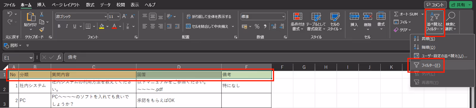
Task: Apply the yellow fill color bucket
Action: (102, 26)
